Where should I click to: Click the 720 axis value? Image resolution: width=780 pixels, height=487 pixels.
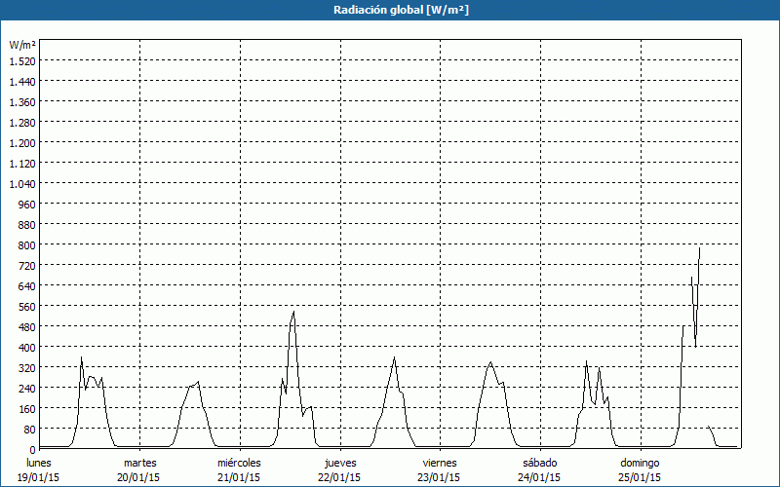pyautogui.click(x=27, y=265)
